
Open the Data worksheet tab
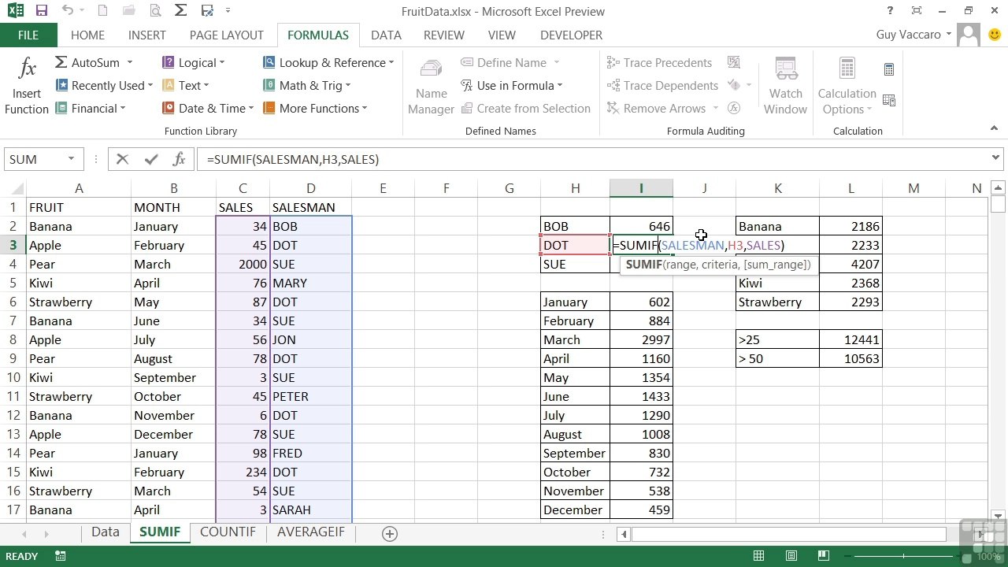coord(106,532)
